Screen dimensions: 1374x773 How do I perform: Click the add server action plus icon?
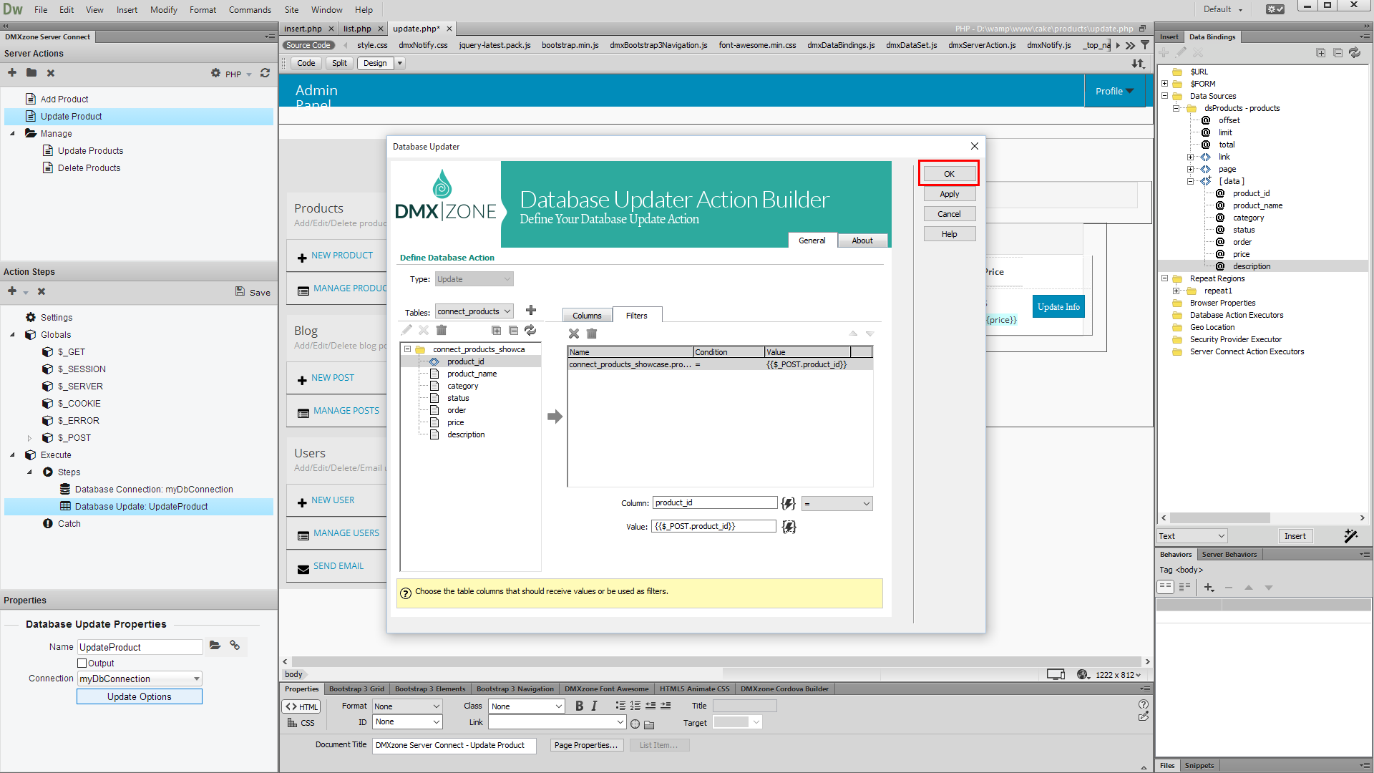tap(12, 73)
